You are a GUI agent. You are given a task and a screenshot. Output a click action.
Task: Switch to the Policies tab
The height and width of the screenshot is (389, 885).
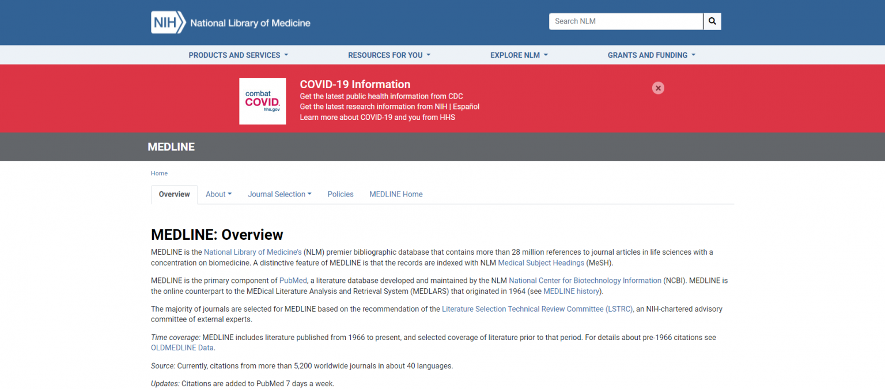pyautogui.click(x=340, y=194)
